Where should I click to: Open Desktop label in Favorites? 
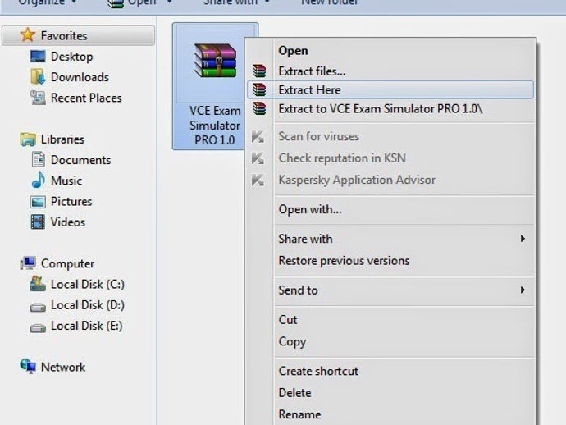[x=72, y=57]
